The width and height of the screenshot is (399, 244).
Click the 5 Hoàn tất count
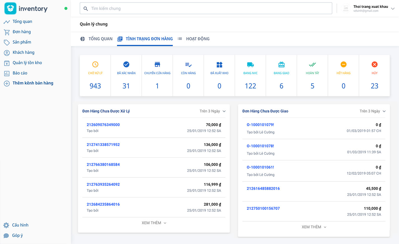coord(312,86)
